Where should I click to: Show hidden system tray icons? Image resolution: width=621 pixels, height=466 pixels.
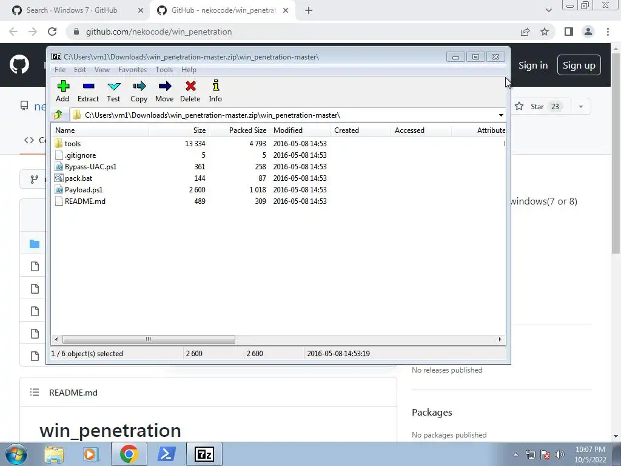tap(515, 454)
